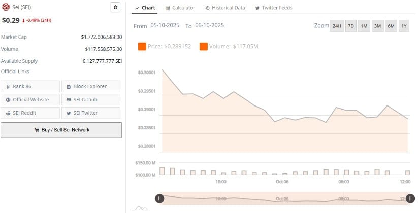This screenshot has height=213, width=419.
Task: Grab the left range slider handle
Action: 159,198
